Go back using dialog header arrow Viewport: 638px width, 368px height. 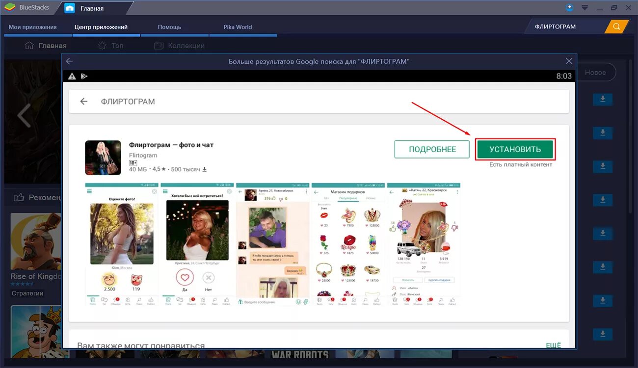tap(69, 61)
